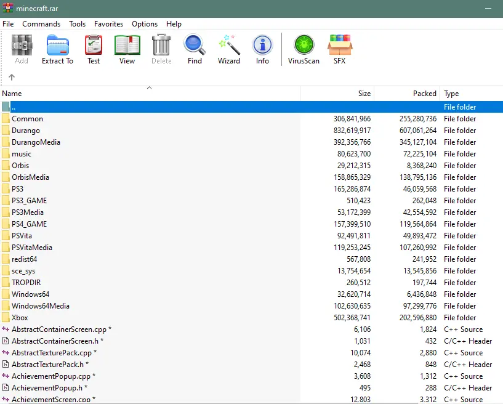Screen dimensions: 503x404
Task: Select the AbstractTexturePack.cpp file name
Action: coord(52,353)
